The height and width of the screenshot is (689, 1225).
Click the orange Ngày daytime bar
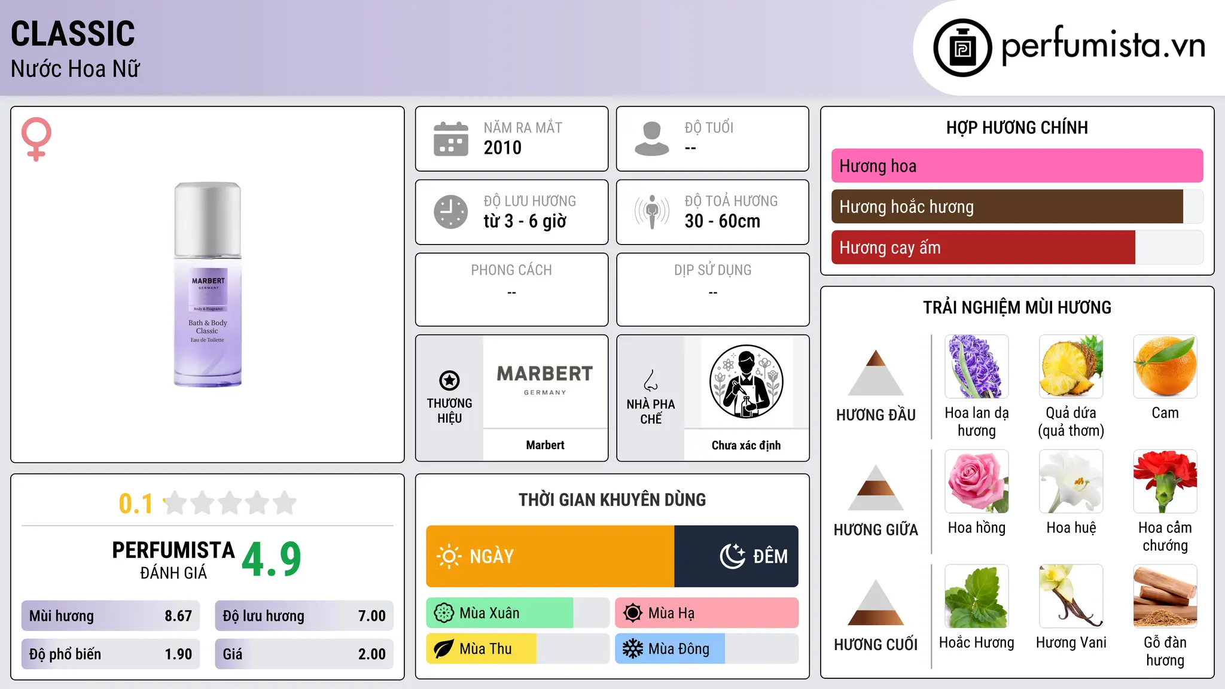[x=550, y=556]
